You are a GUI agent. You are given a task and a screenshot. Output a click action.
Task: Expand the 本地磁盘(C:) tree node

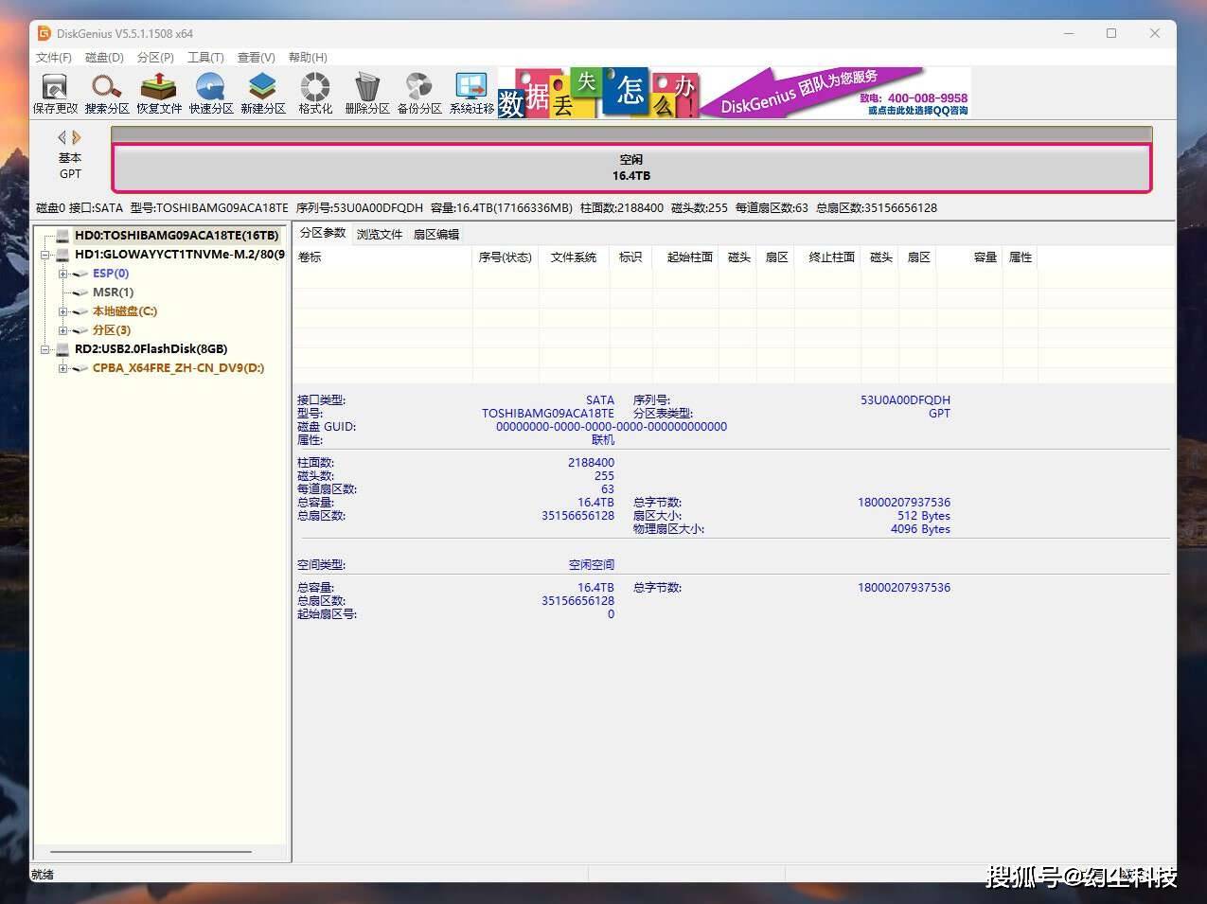tap(63, 311)
